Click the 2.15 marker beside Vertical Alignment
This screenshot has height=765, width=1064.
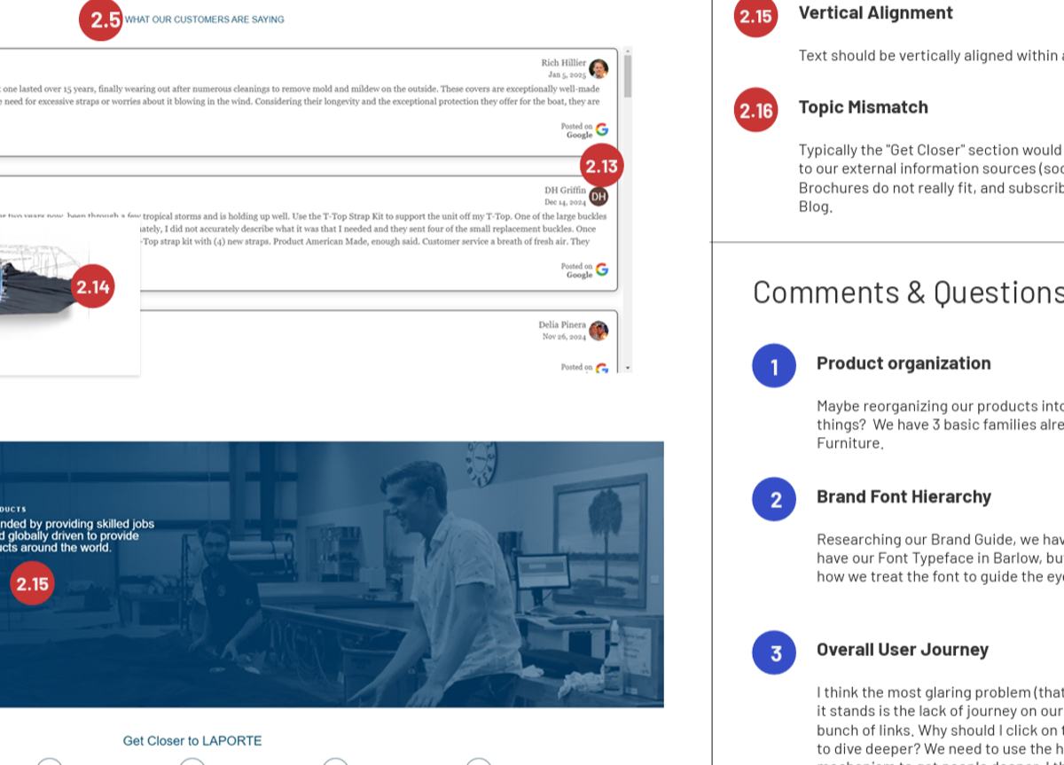(755, 16)
